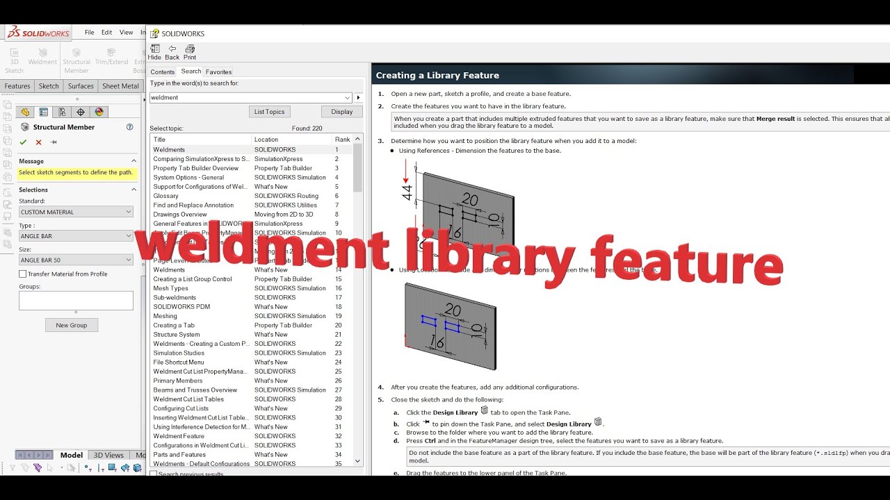
Task: Click the go-to-first tab arrow beside Model
Action: click(21, 455)
